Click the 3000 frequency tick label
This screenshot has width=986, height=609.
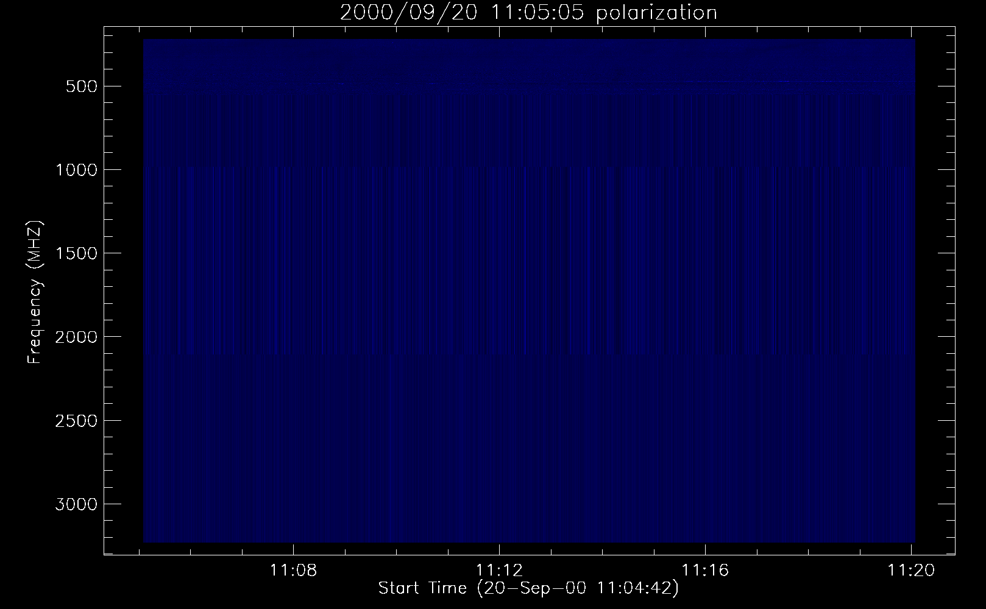(x=76, y=504)
